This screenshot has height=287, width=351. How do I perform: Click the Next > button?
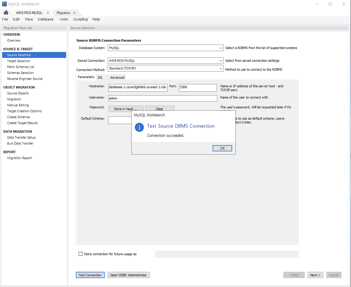[x=315, y=275]
